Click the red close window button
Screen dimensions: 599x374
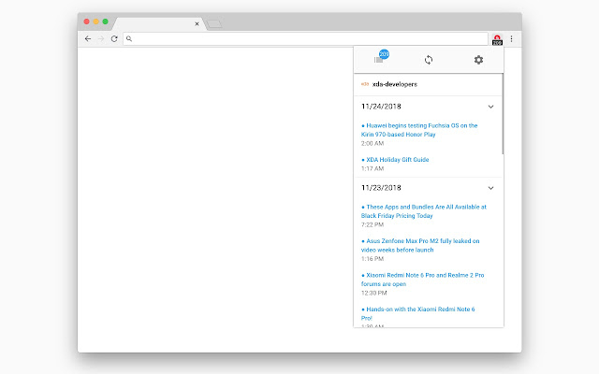(87, 22)
